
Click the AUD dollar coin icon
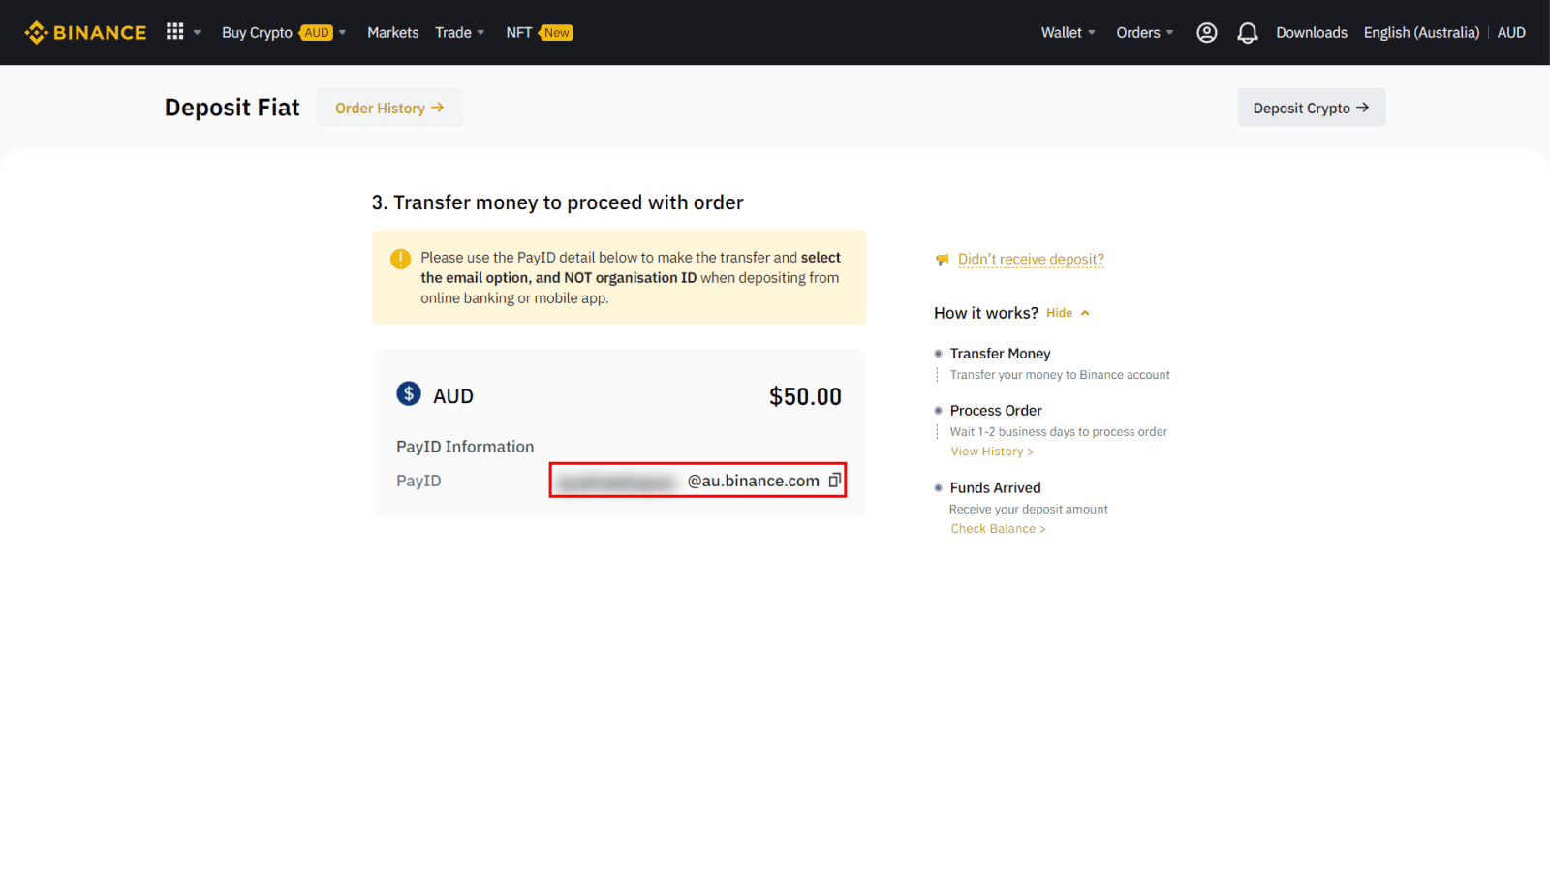click(x=409, y=394)
